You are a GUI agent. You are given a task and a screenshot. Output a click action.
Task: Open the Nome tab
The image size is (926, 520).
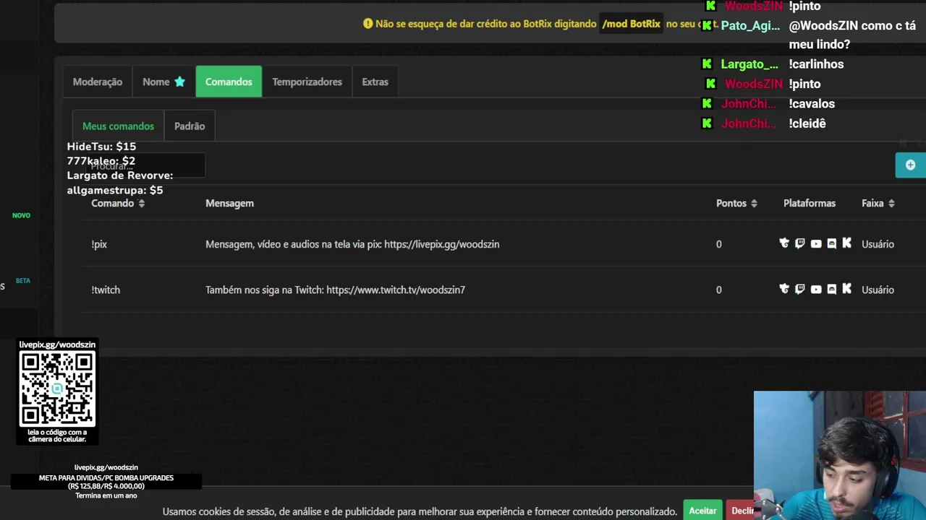pyautogui.click(x=163, y=82)
